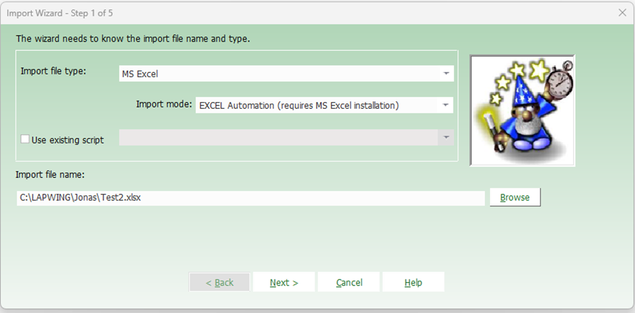
Task: Click the disabled Back button
Action: (220, 282)
